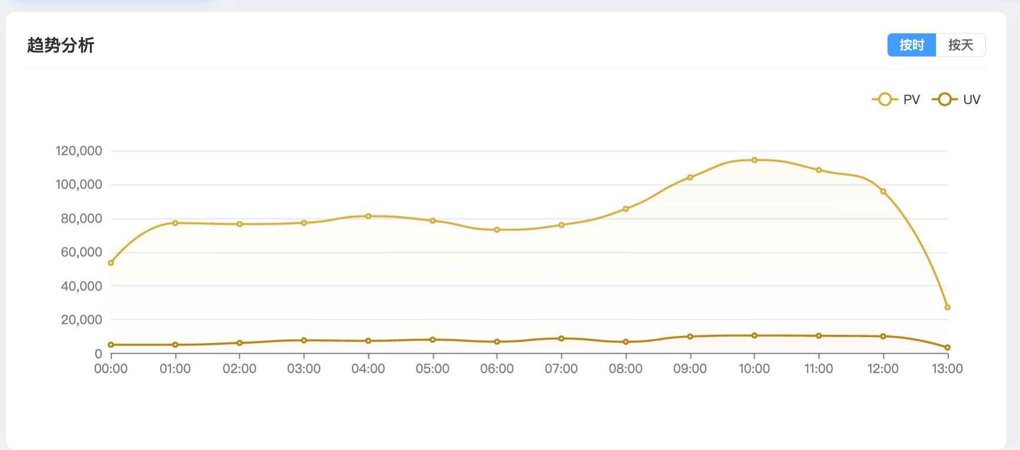This screenshot has height=450, width=1020.
Task: Click the PV data point at 00:00
Action: [x=111, y=263]
